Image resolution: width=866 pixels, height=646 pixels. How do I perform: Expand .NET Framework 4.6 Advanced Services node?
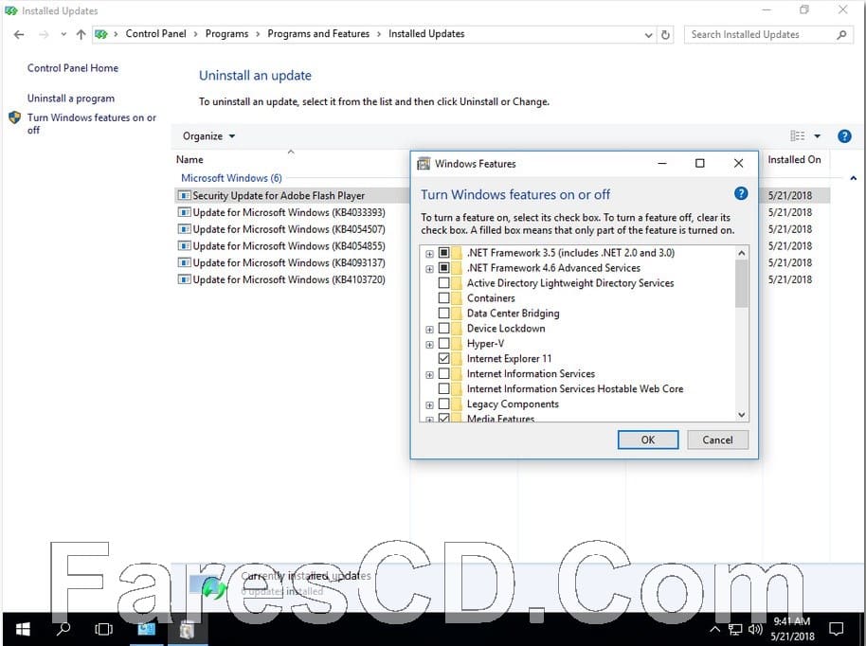430,269
